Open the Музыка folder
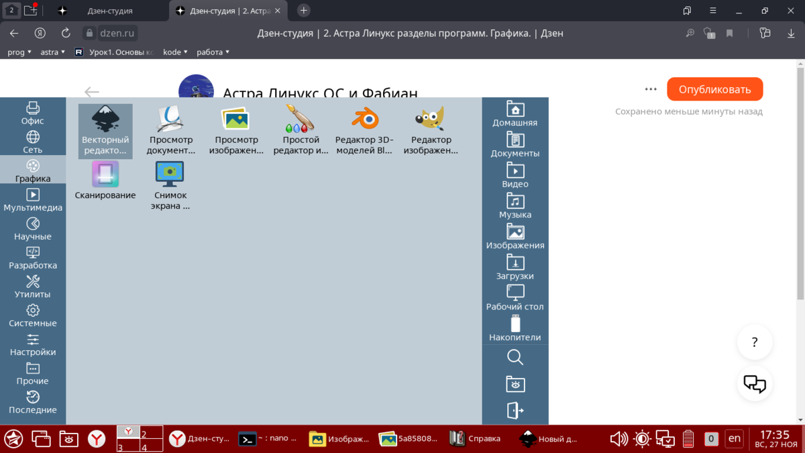This screenshot has height=453, width=805. [515, 206]
